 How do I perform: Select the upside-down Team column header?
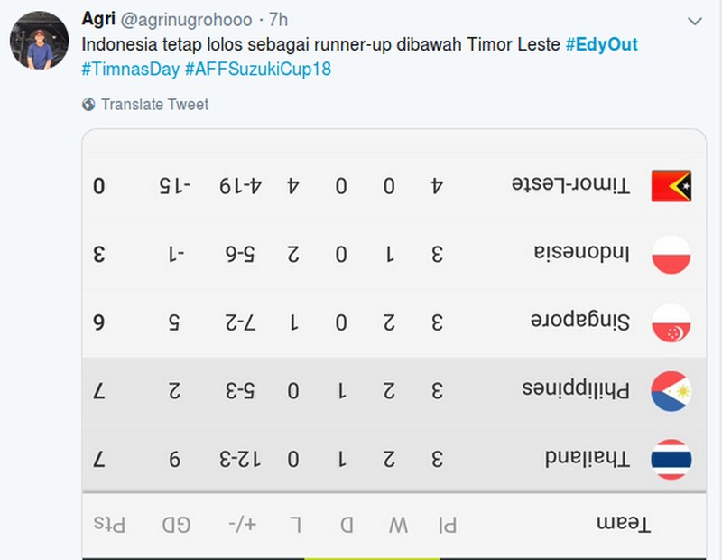[x=624, y=525]
